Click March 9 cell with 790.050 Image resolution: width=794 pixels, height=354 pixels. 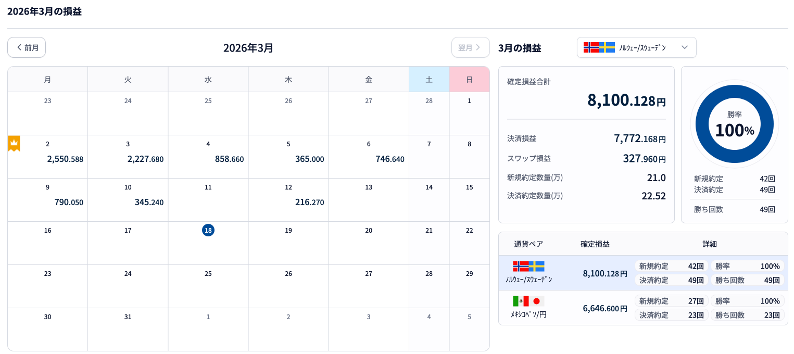click(x=48, y=199)
